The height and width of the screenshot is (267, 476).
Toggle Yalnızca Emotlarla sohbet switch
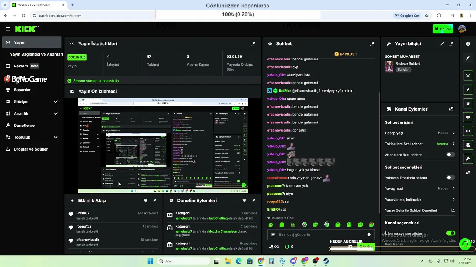point(450,178)
